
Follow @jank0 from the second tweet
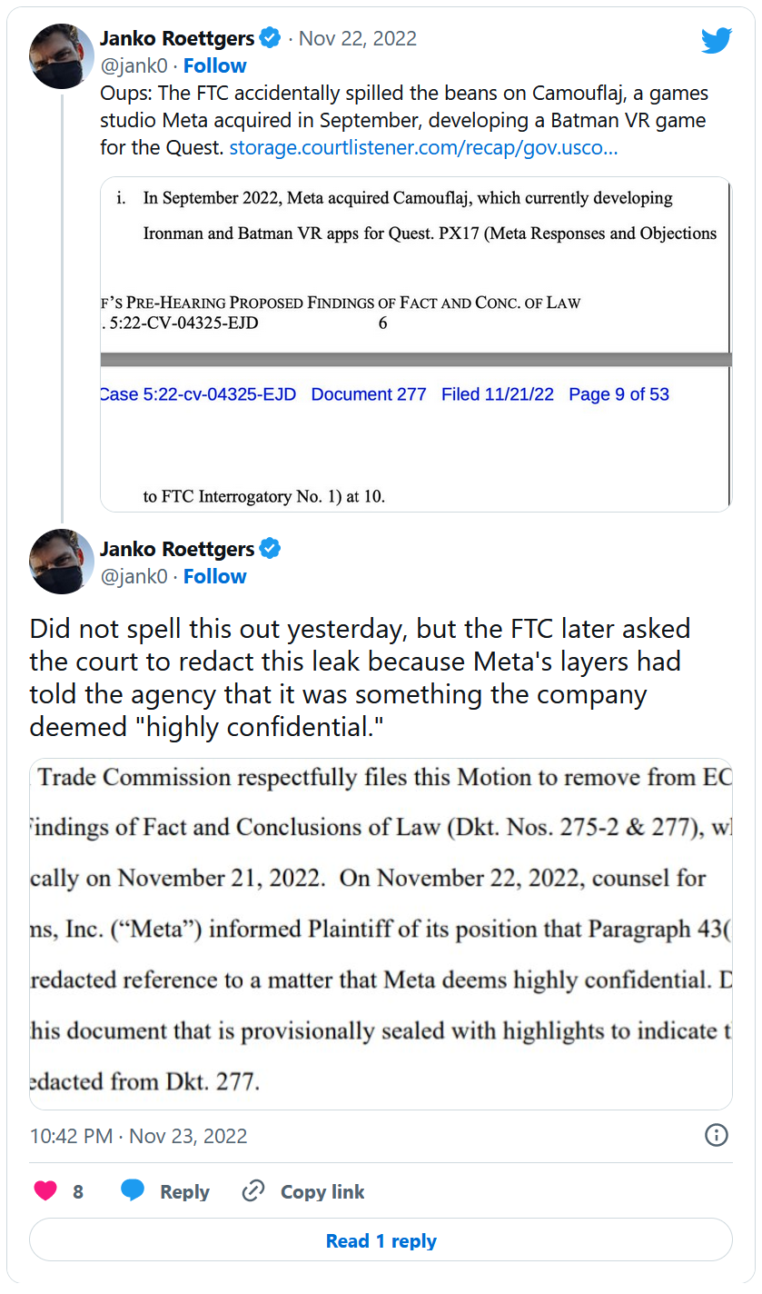coord(215,576)
